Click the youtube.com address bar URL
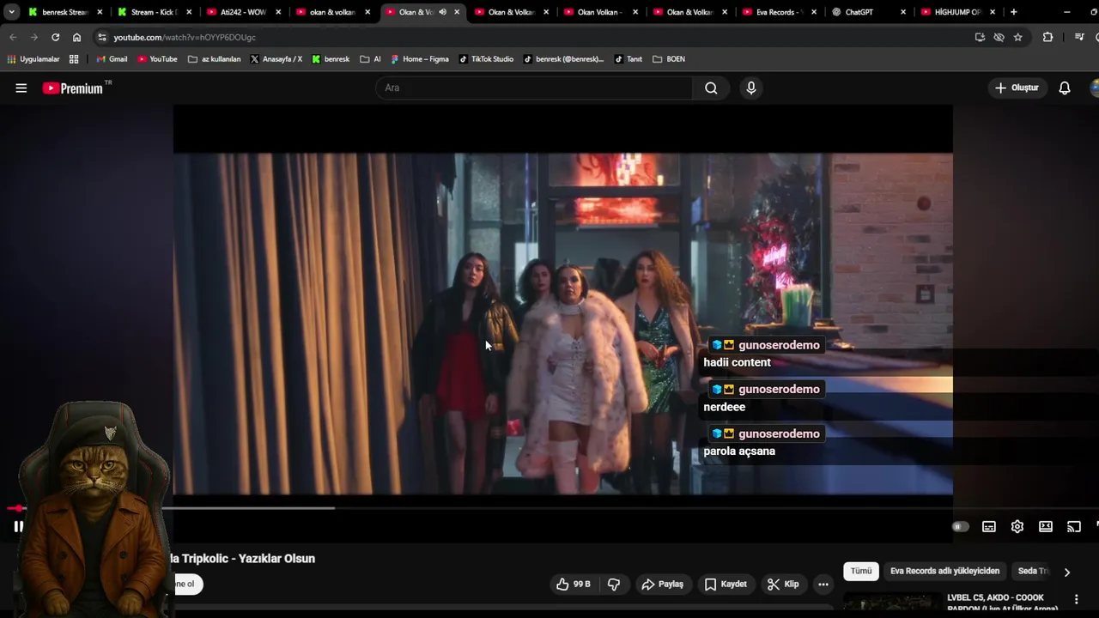Viewport: 1099px width, 618px height. click(185, 37)
